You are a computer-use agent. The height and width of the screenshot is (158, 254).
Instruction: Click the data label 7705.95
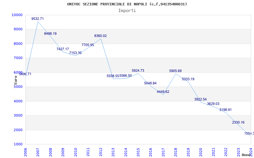click(88, 45)
